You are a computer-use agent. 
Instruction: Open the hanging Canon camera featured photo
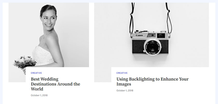(x=151, y=35)
